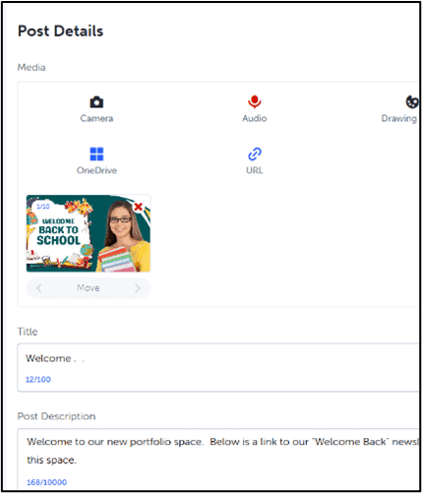Add media via the URL link icon
Screen dimensions: 422x493
point(255,154)
